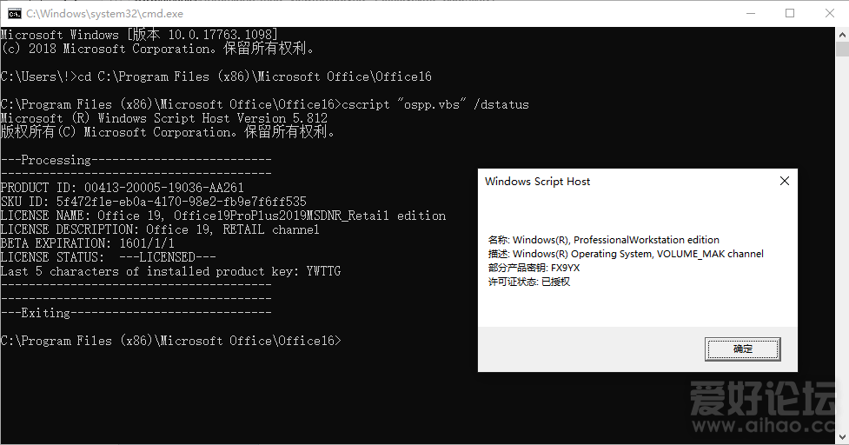
Task: Click the Windows Script Host dialog title
Action: (x=538, y=182)
